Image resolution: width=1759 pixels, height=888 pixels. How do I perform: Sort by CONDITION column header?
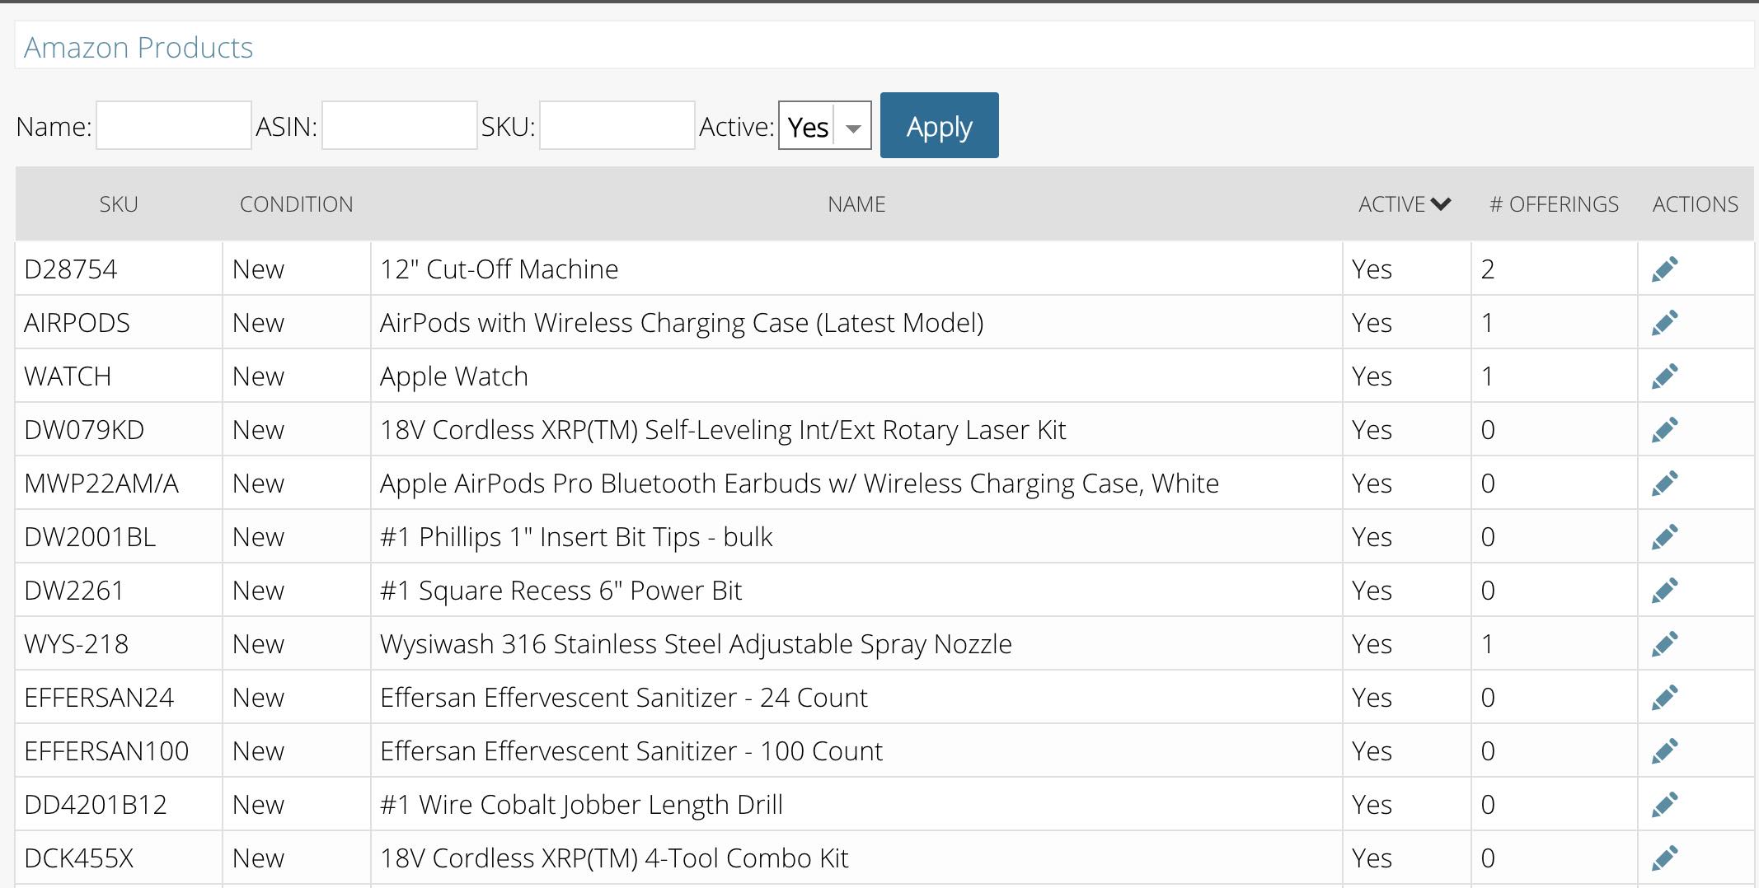[296, 204]
